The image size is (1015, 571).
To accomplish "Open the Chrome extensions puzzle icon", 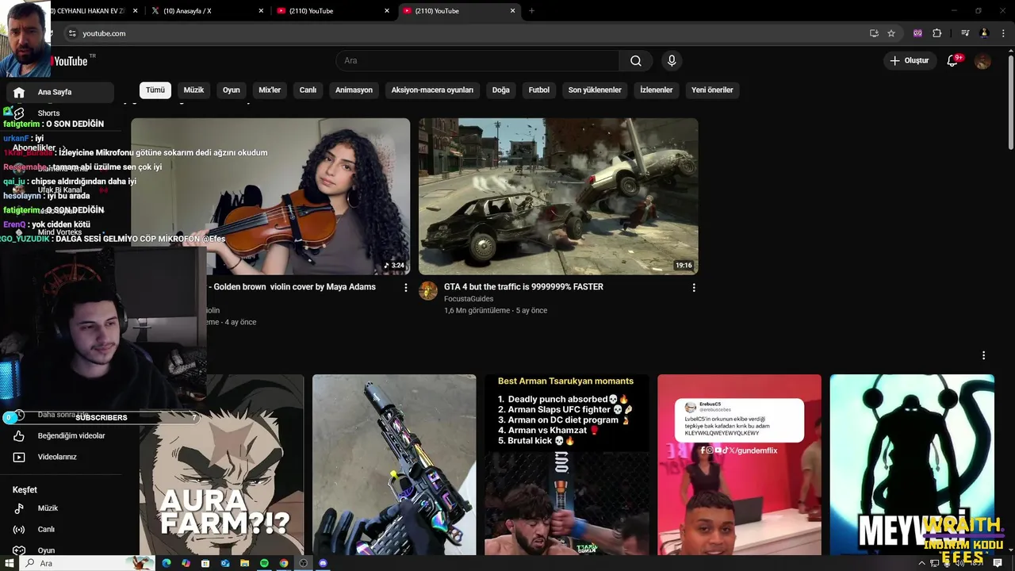I will click(x=937, y=33).
